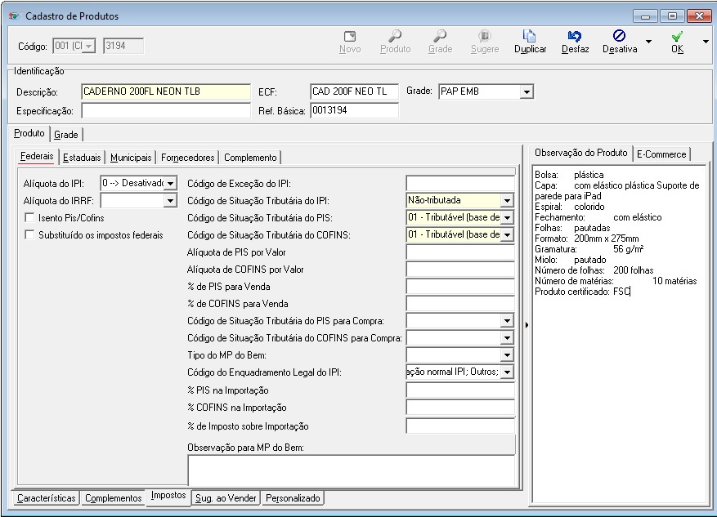Open the Produto search toolbar icon

[x=395, y=36]
